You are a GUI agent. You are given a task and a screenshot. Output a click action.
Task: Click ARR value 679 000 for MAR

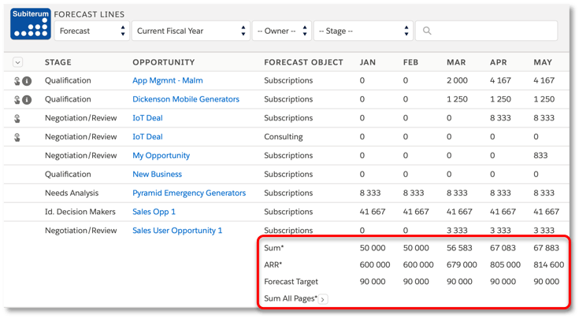pos(462,265)
